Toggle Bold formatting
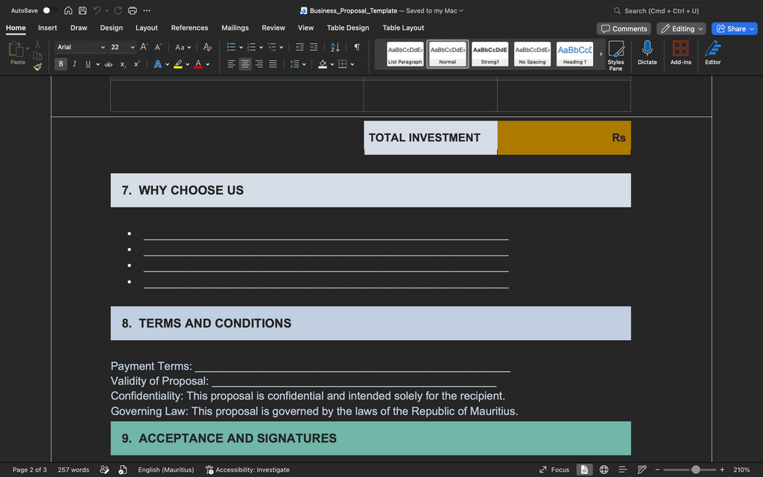 [x=61, y=64]
